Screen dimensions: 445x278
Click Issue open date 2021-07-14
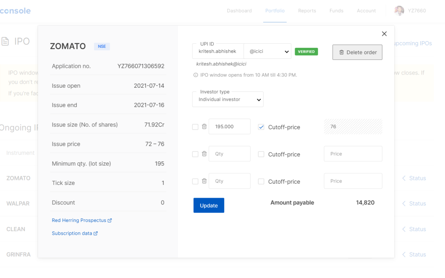coord(149,86)
